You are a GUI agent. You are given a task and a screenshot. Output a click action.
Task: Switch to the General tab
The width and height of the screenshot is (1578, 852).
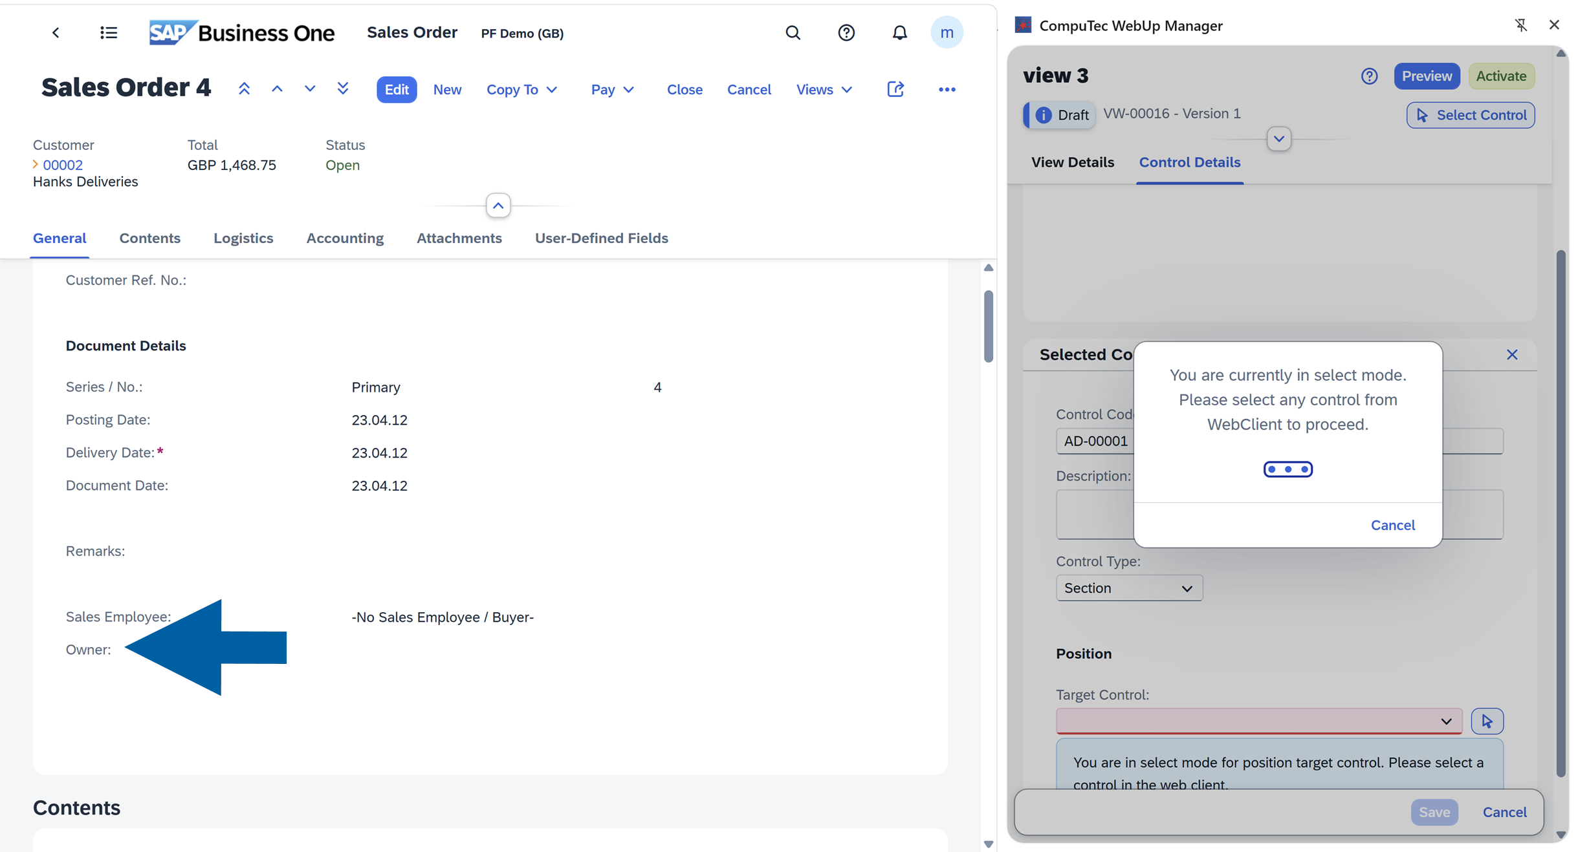tap(60, 238)
